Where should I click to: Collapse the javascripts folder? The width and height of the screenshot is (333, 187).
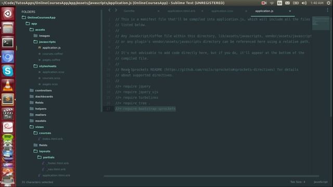[45, 42]
